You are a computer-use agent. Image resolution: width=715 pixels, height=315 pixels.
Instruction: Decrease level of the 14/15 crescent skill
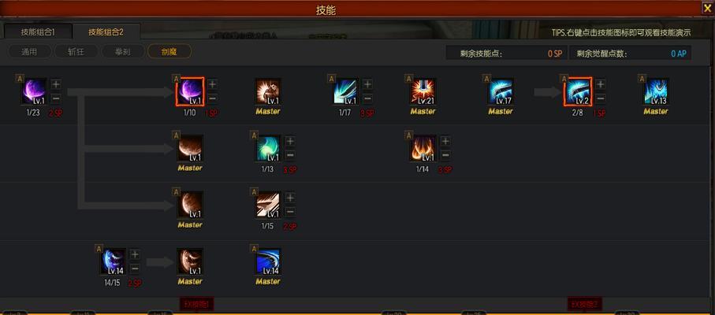[135, 269]
